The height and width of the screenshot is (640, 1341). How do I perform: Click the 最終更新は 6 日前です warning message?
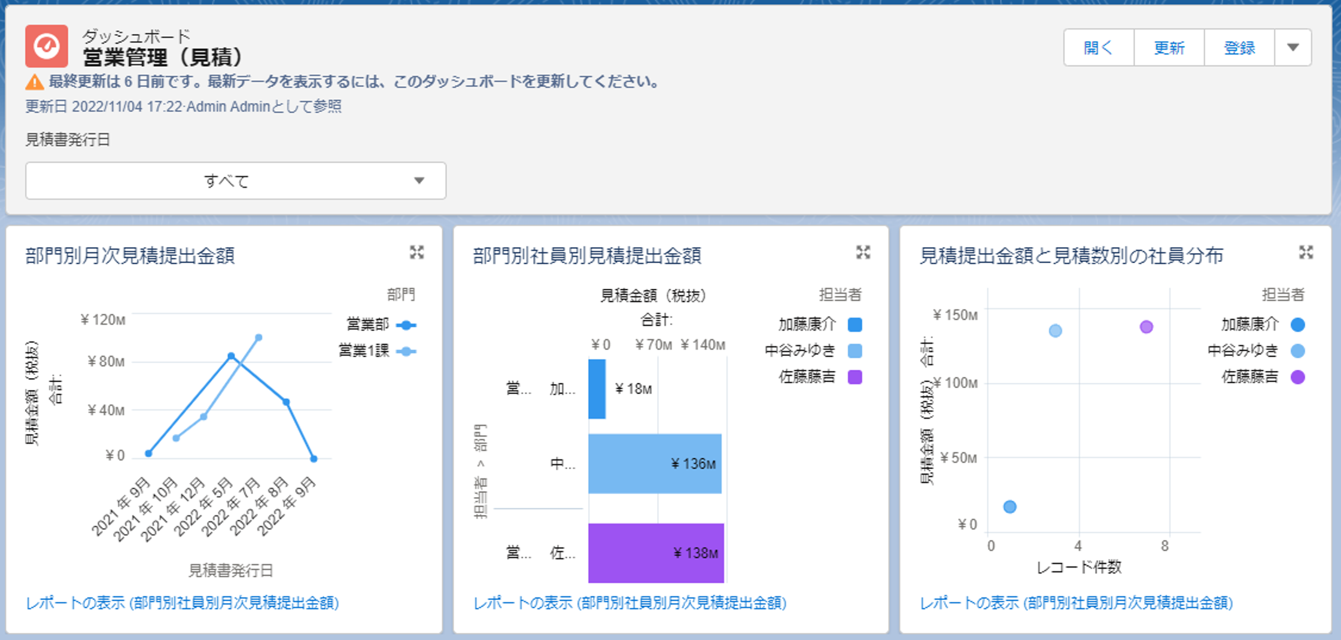[354, 81]
